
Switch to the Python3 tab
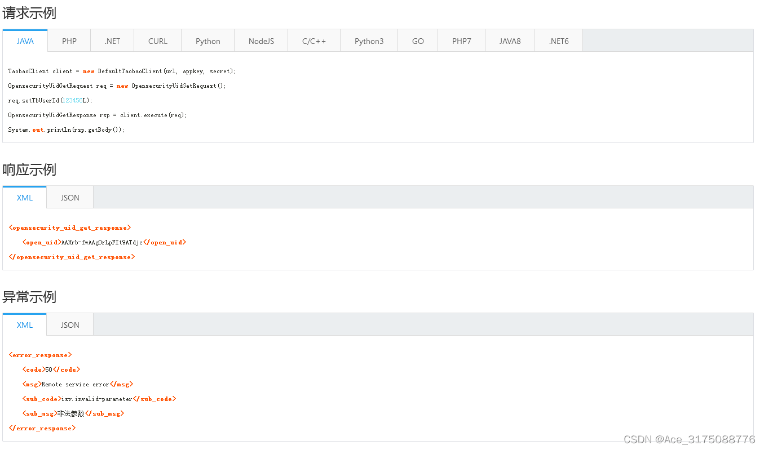click(369, 41)
